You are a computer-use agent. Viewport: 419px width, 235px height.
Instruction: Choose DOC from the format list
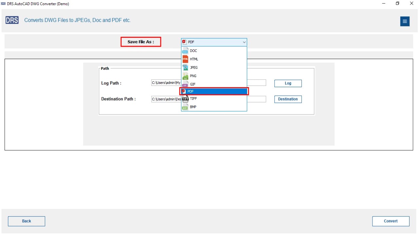click(x=214, y=51)
